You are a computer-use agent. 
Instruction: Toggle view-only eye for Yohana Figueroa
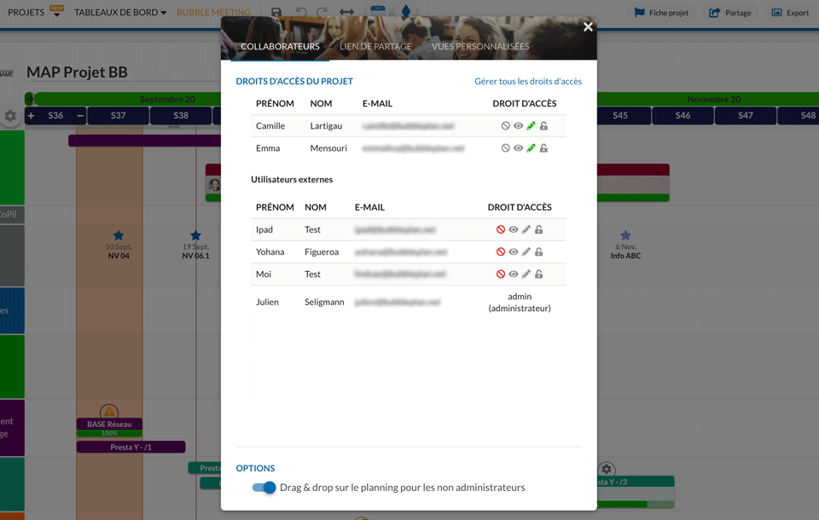click(x=514, y=251)
